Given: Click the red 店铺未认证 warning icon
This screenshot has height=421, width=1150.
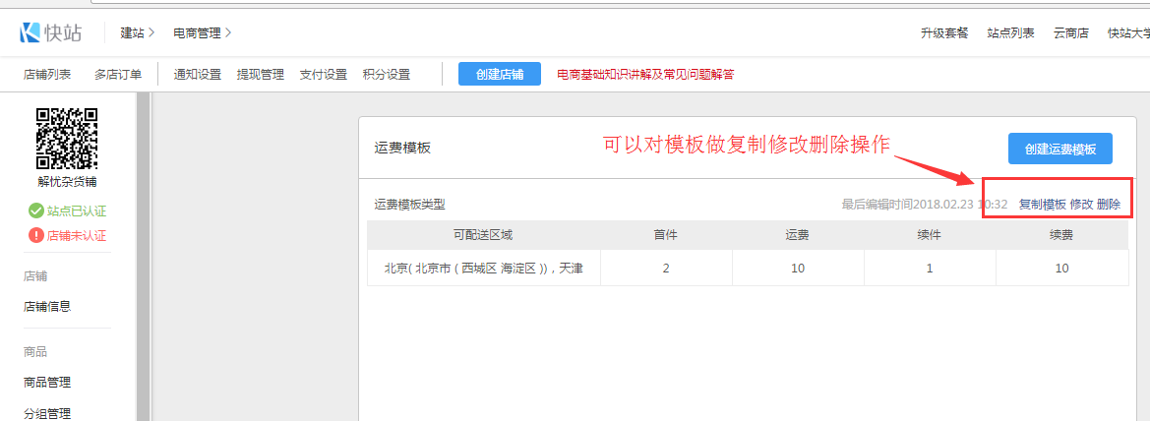Looking at the screenshot, I should click(x=36, y=235).
